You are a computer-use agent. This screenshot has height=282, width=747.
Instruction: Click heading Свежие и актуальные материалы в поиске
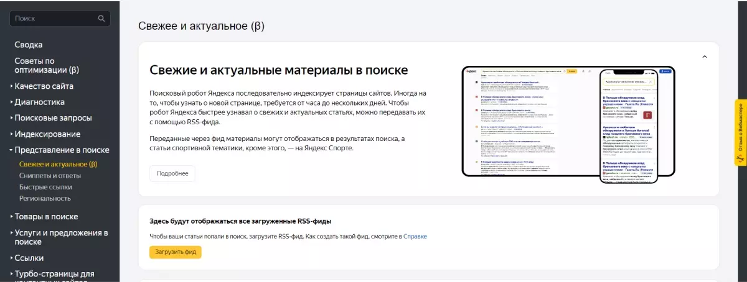[279, 70]
